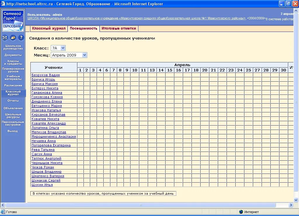
Task: Switch to the Посещаемость tab
Action: (x=84, y=28)
